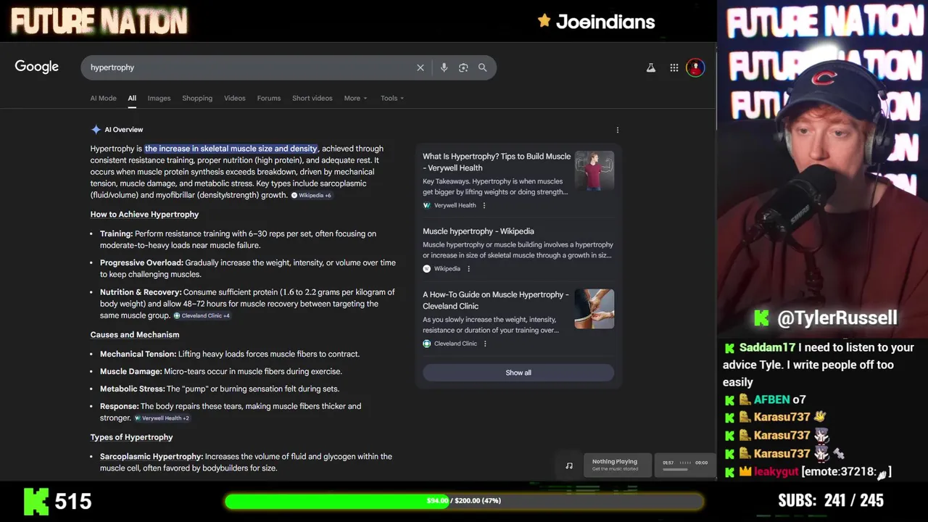Click the Wikipedia +6 citation chip

pyautogui.click(x=312, y=196)
